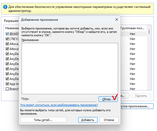The height and width of the screenshot is (131, 157).
Task: Click inside the empty Приложения list box
Action: [x=70, y=68]
